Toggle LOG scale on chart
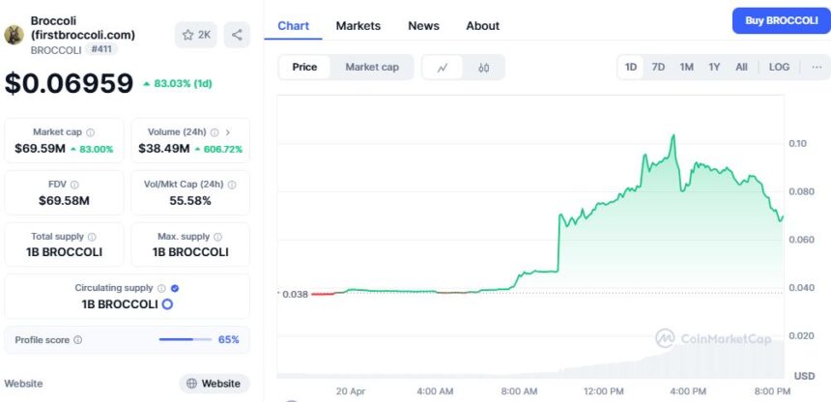Screen dimensions: 831x402 click(x=779, y=68)
